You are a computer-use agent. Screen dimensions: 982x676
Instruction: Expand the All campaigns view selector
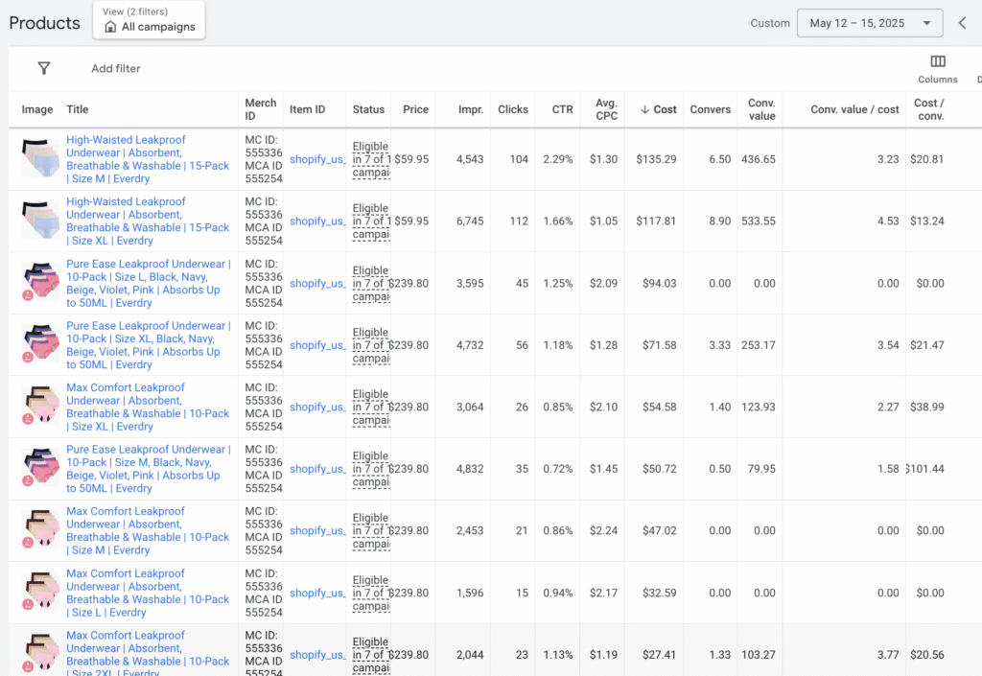point(149,20)
